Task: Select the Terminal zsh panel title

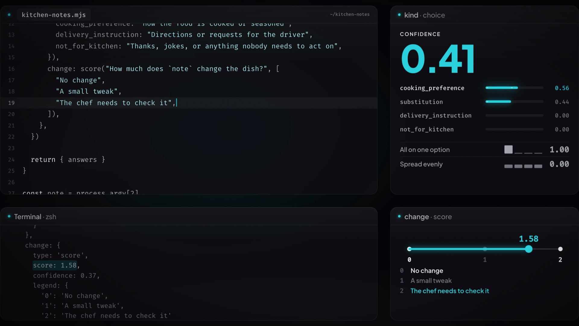Action: click(x=35, y=217)
